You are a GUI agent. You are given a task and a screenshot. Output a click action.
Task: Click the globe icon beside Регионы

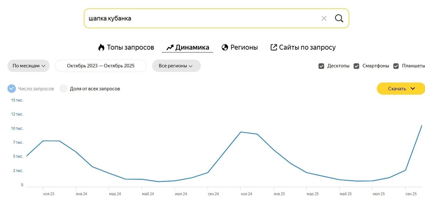pos(225,47)
